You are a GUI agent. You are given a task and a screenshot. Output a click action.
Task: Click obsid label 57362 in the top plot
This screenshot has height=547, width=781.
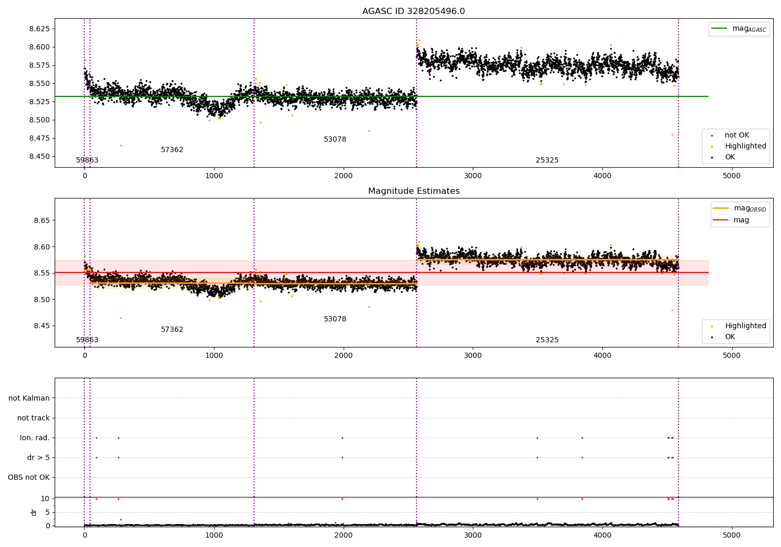[x=172, y=150]
